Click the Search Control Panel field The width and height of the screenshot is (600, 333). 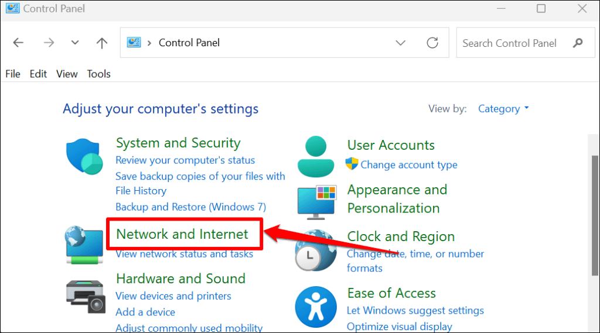coord(510,43)
